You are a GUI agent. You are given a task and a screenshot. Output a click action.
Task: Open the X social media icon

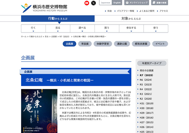pos(93,3)
